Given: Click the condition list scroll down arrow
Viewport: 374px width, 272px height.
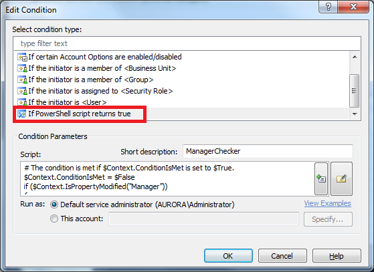Looking at the screenshot, I should click(355, 114).
